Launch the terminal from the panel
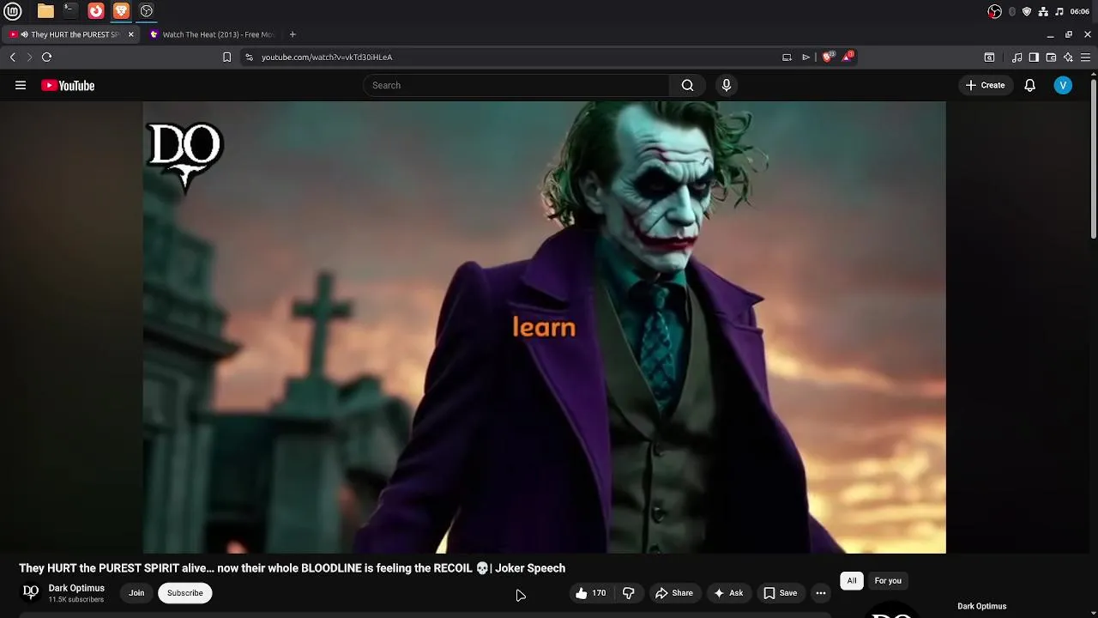 tap(70, 11)
